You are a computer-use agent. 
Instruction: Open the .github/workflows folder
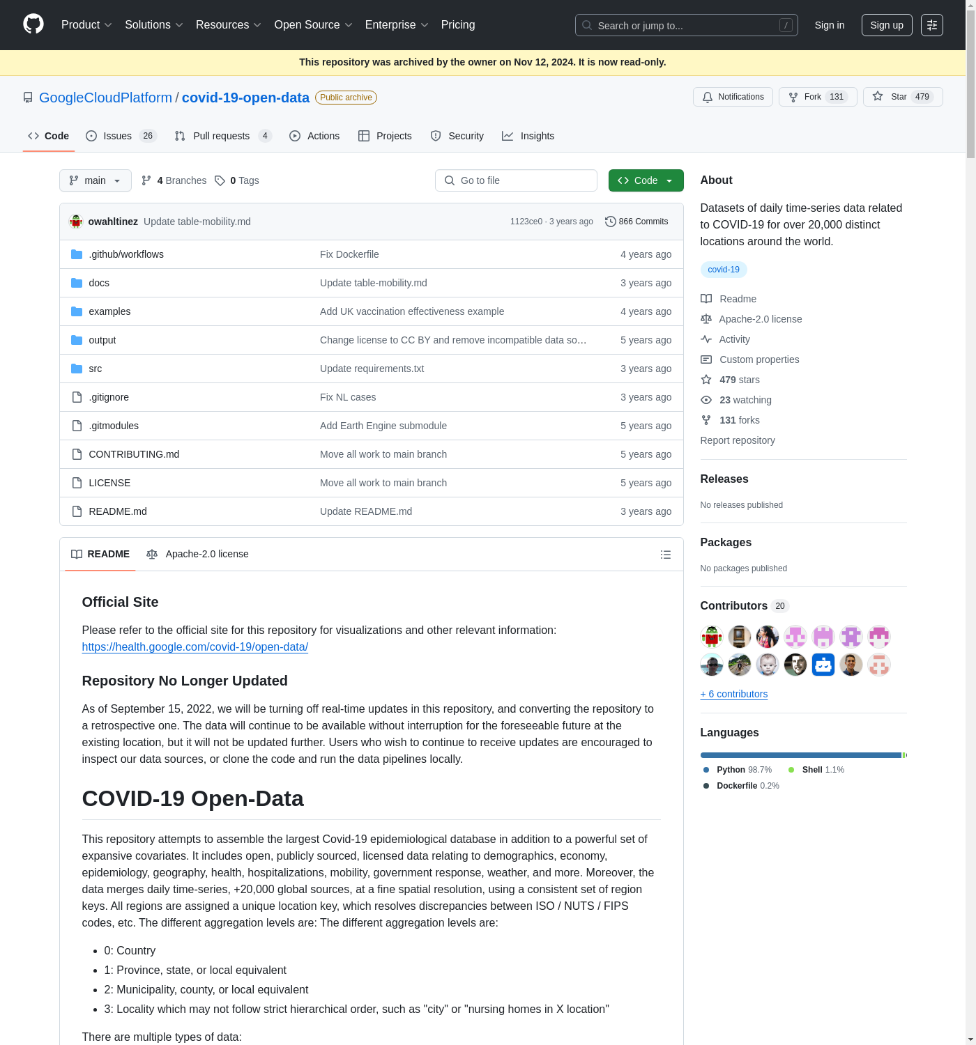tap(126, 254)
